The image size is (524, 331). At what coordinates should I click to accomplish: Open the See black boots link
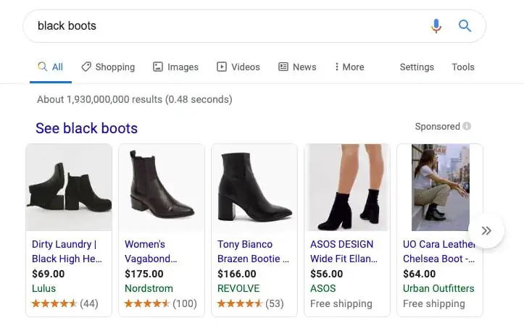(x=86, y=128)
